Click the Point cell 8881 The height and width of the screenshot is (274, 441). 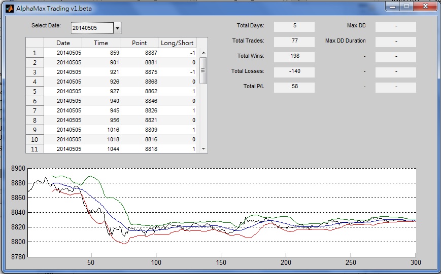click(x=139, y=62)
